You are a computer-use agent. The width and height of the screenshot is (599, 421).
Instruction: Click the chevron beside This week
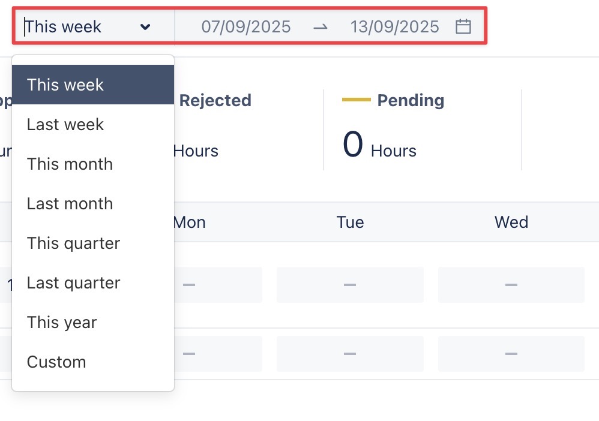[x=145, y=27]
